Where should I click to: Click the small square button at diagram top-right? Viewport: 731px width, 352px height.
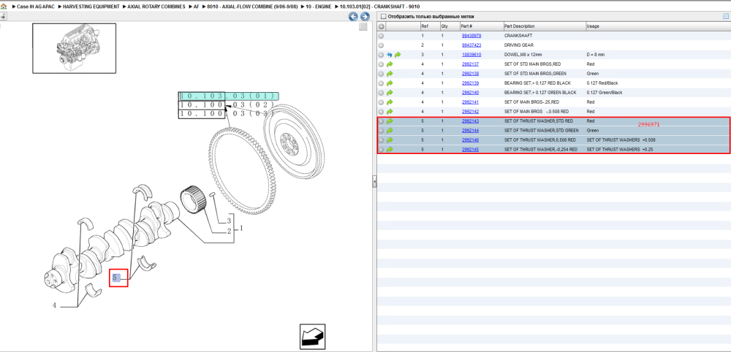363,27
